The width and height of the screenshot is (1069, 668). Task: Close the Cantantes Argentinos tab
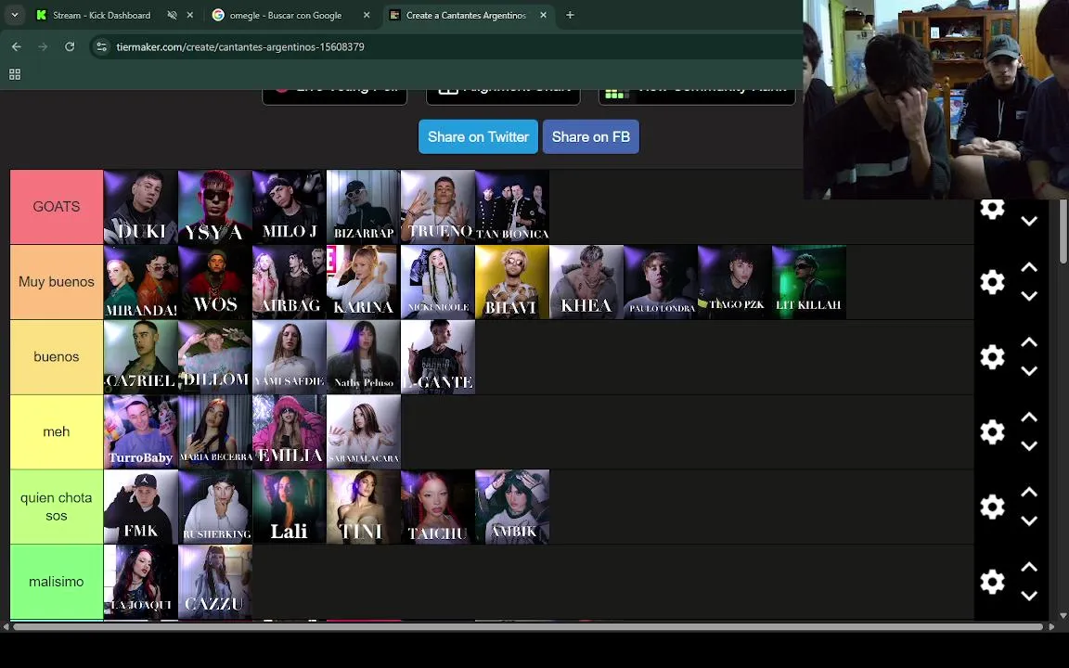point(543,15)
